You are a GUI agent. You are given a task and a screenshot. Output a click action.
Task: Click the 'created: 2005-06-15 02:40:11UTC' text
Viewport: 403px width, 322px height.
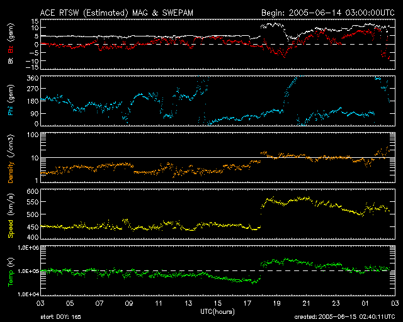[344, 317]
